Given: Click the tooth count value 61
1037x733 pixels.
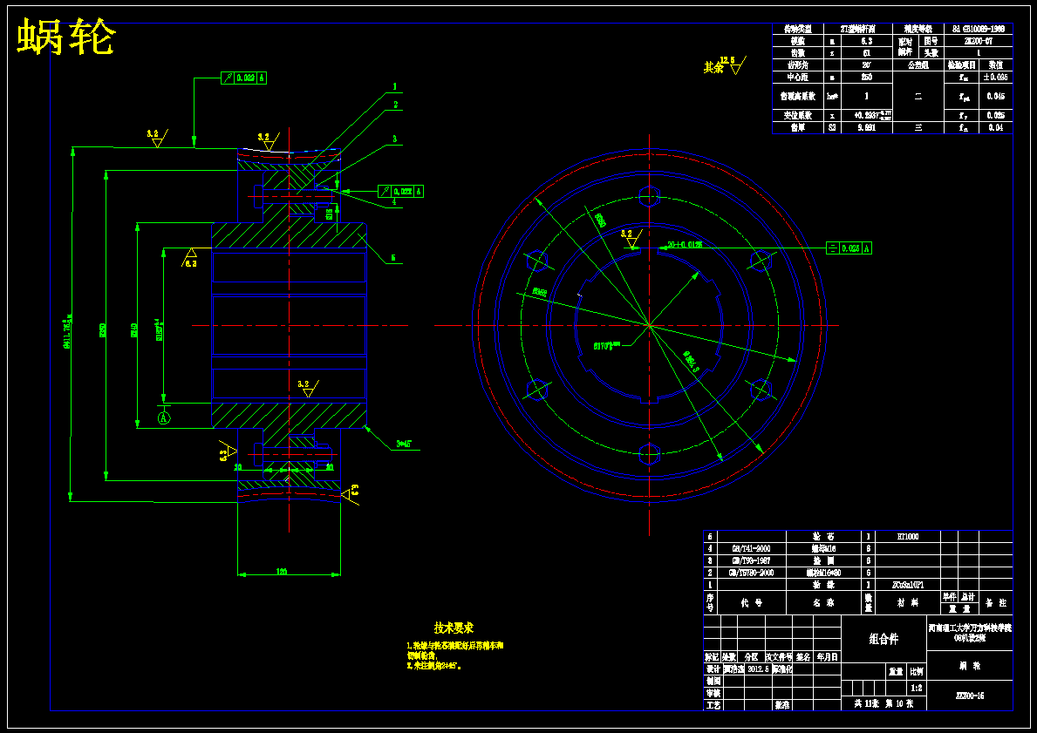Looking at the screenshot, I should pyautogui.click(x=866, y=53).
